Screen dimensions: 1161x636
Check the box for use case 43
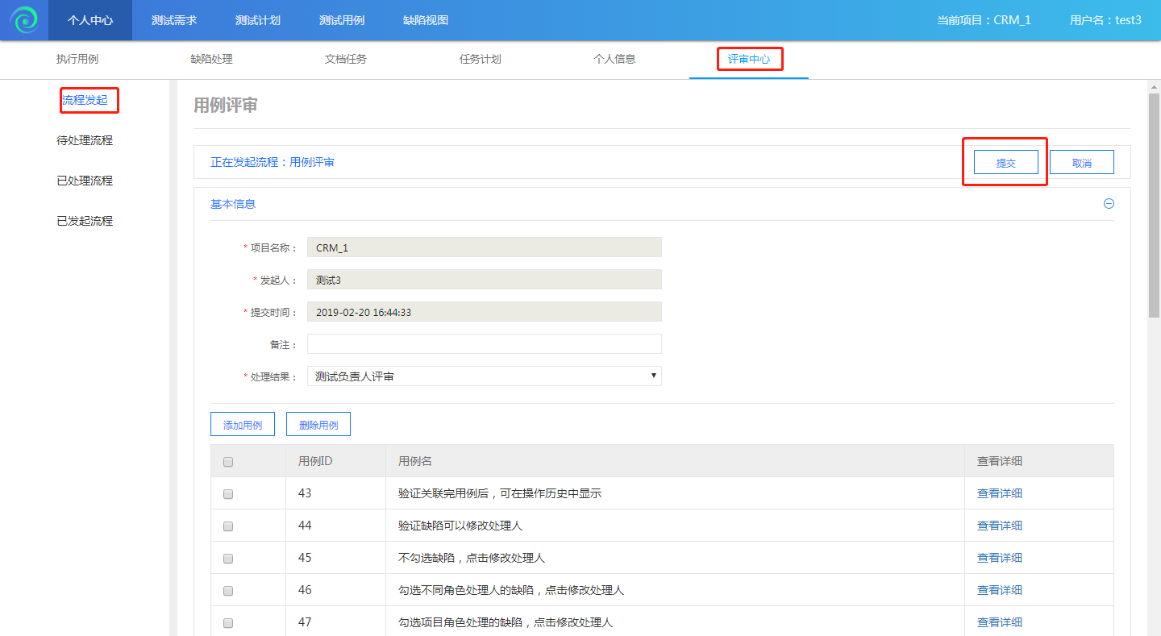(x=228, y=494)
